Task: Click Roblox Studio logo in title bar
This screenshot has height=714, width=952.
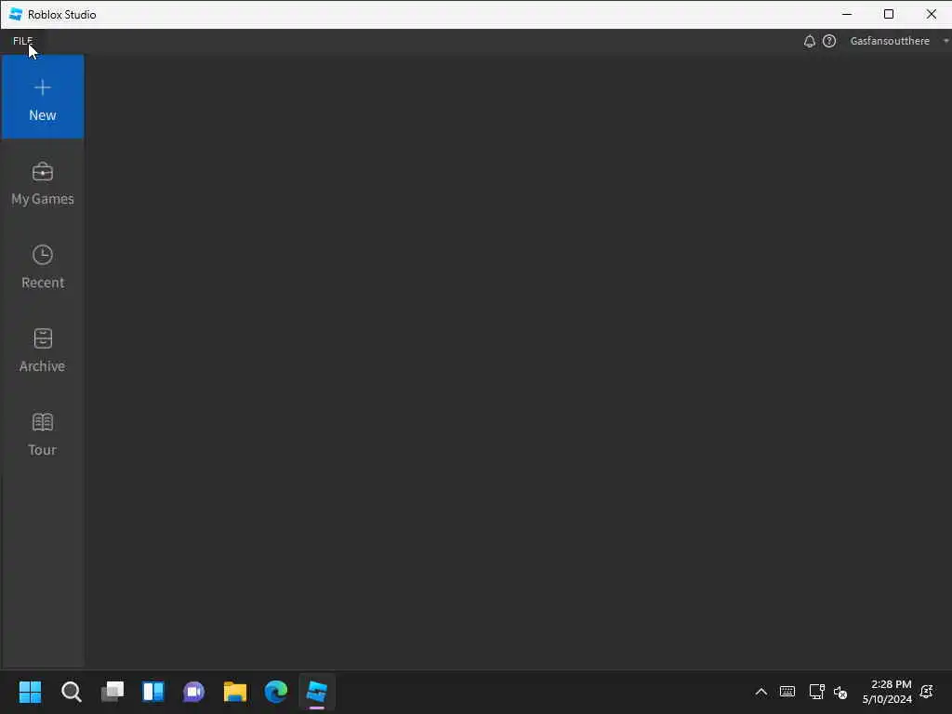Action: pyautogui.click(x=16, y=14)
